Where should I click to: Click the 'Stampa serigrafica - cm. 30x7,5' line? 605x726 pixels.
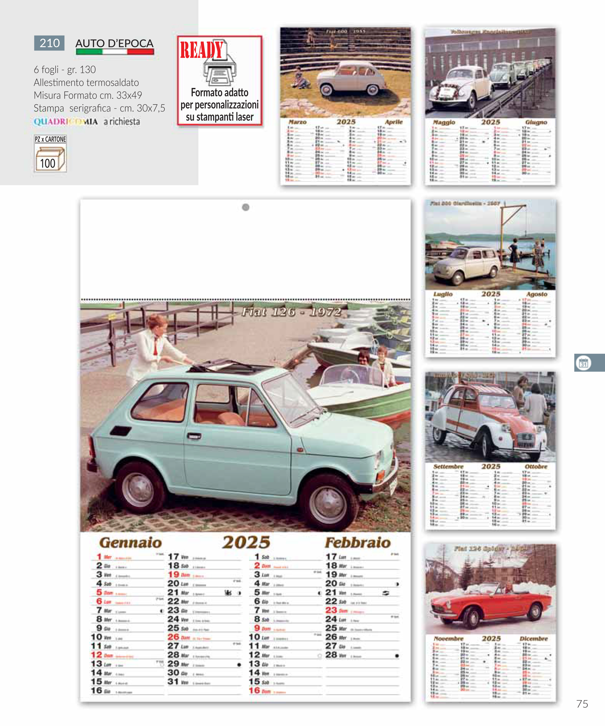tap(99, 108)
